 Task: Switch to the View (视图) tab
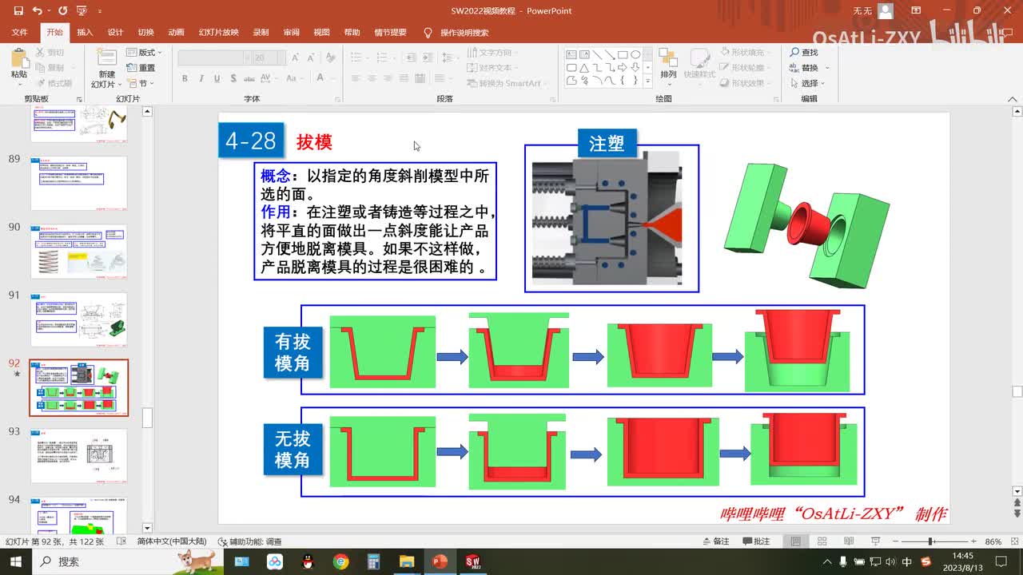[321, 33]
